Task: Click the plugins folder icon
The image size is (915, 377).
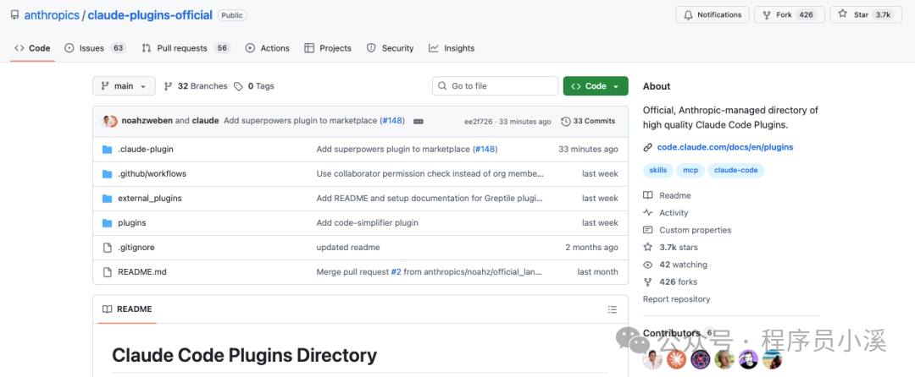Action: tap(107, 223)
